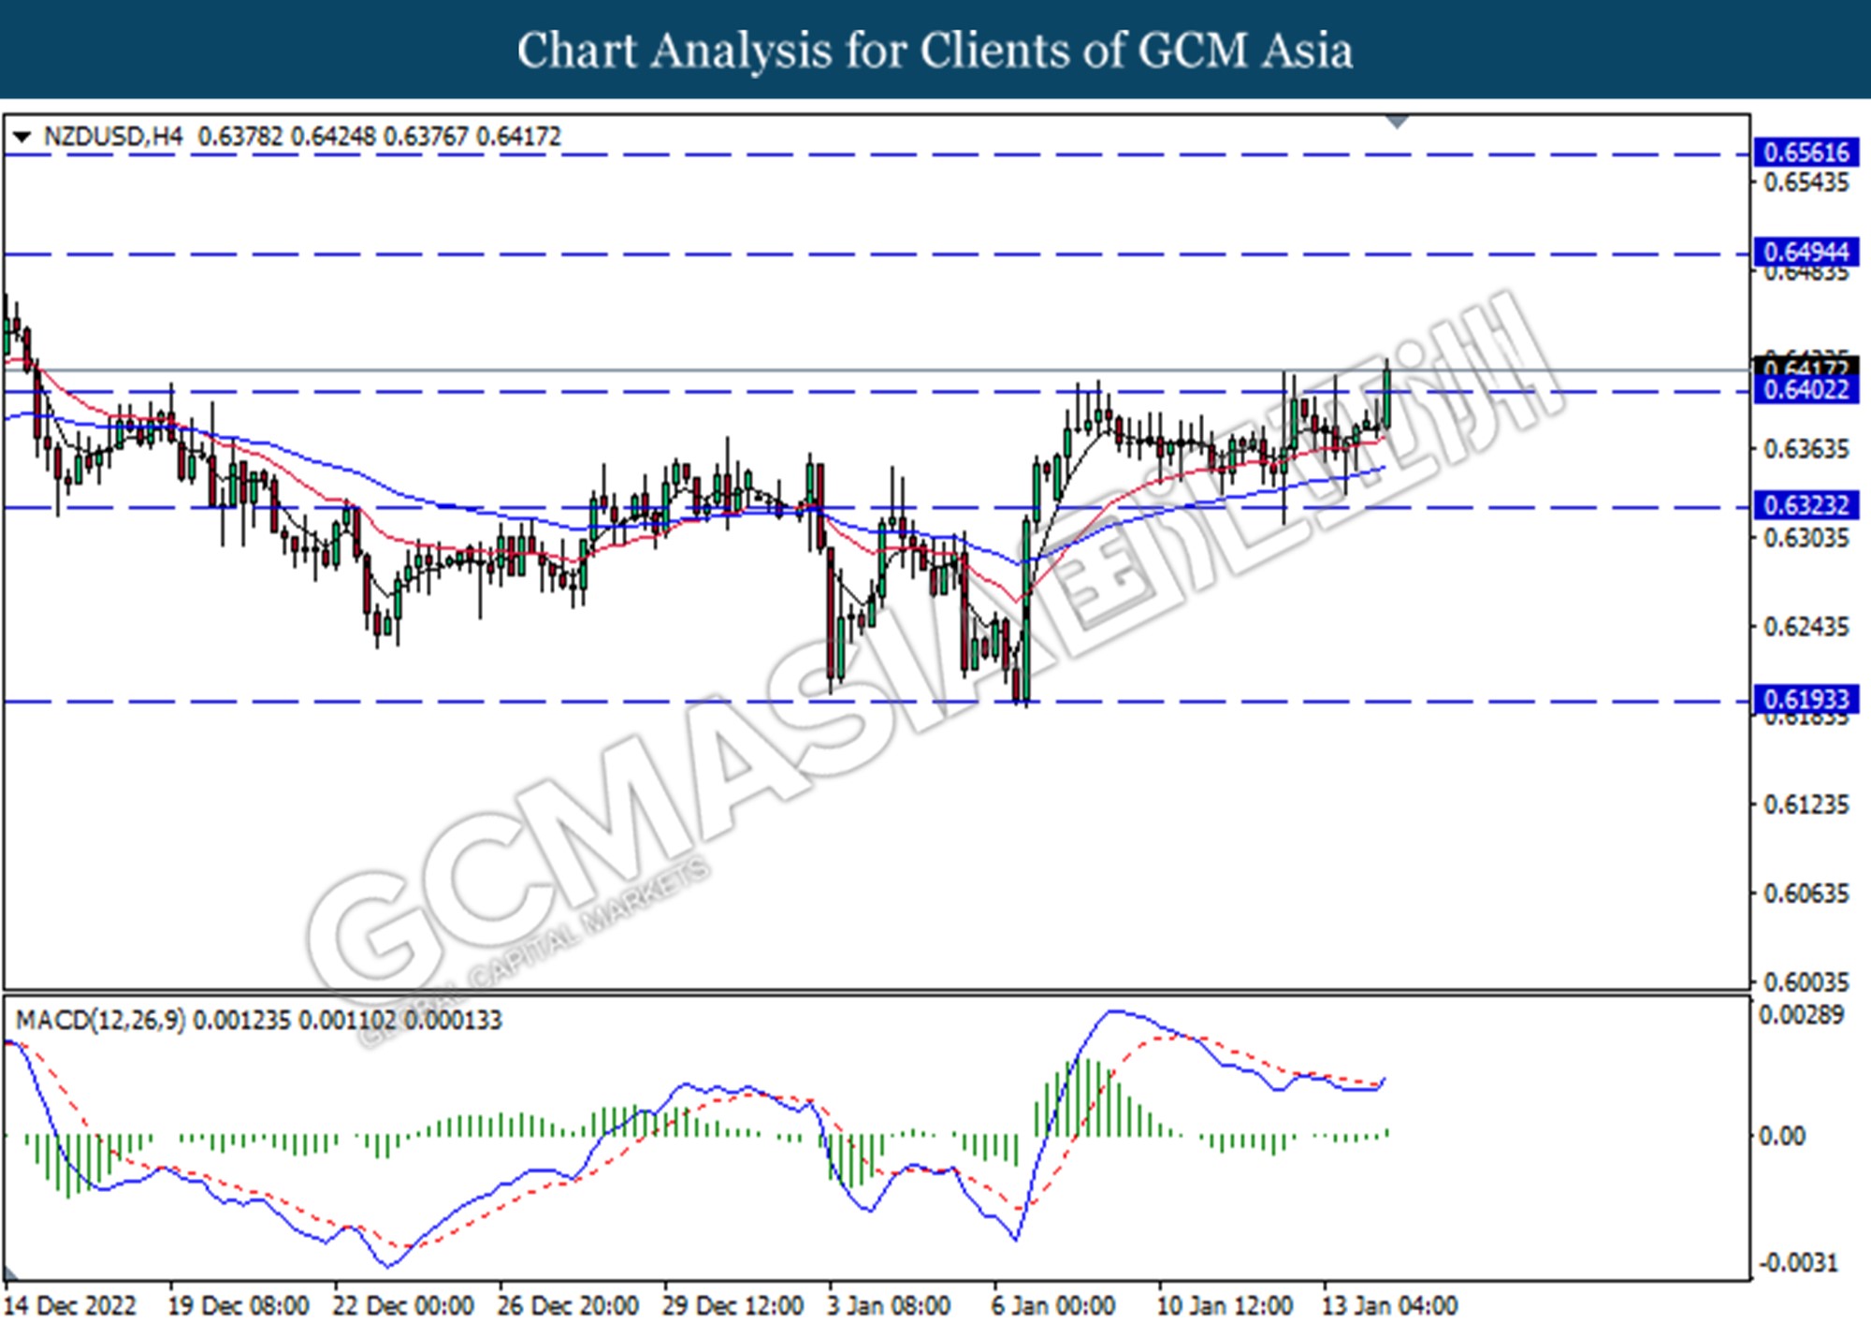Screen dimensions: 1871x1336
Task: Click the 0.00 MACD zero level label
Action: pyautogui.click(x=1782, y=1136)
